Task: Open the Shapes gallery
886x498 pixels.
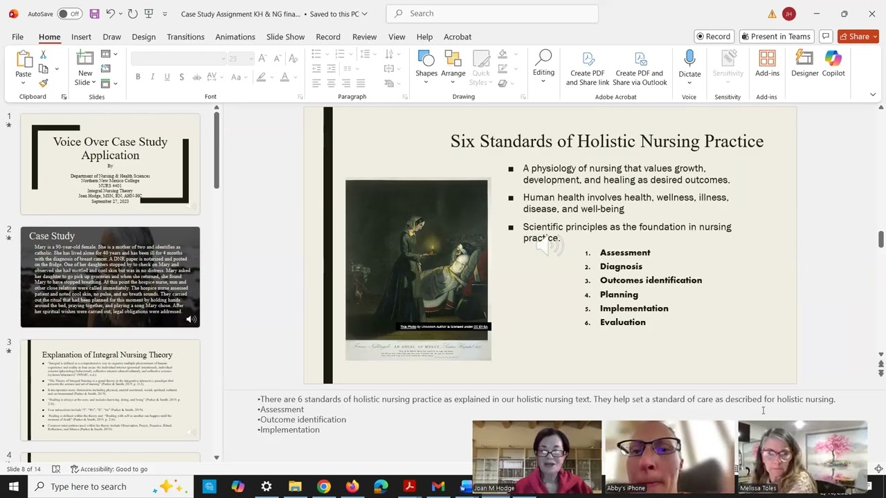Action: (x=426, y=64)
